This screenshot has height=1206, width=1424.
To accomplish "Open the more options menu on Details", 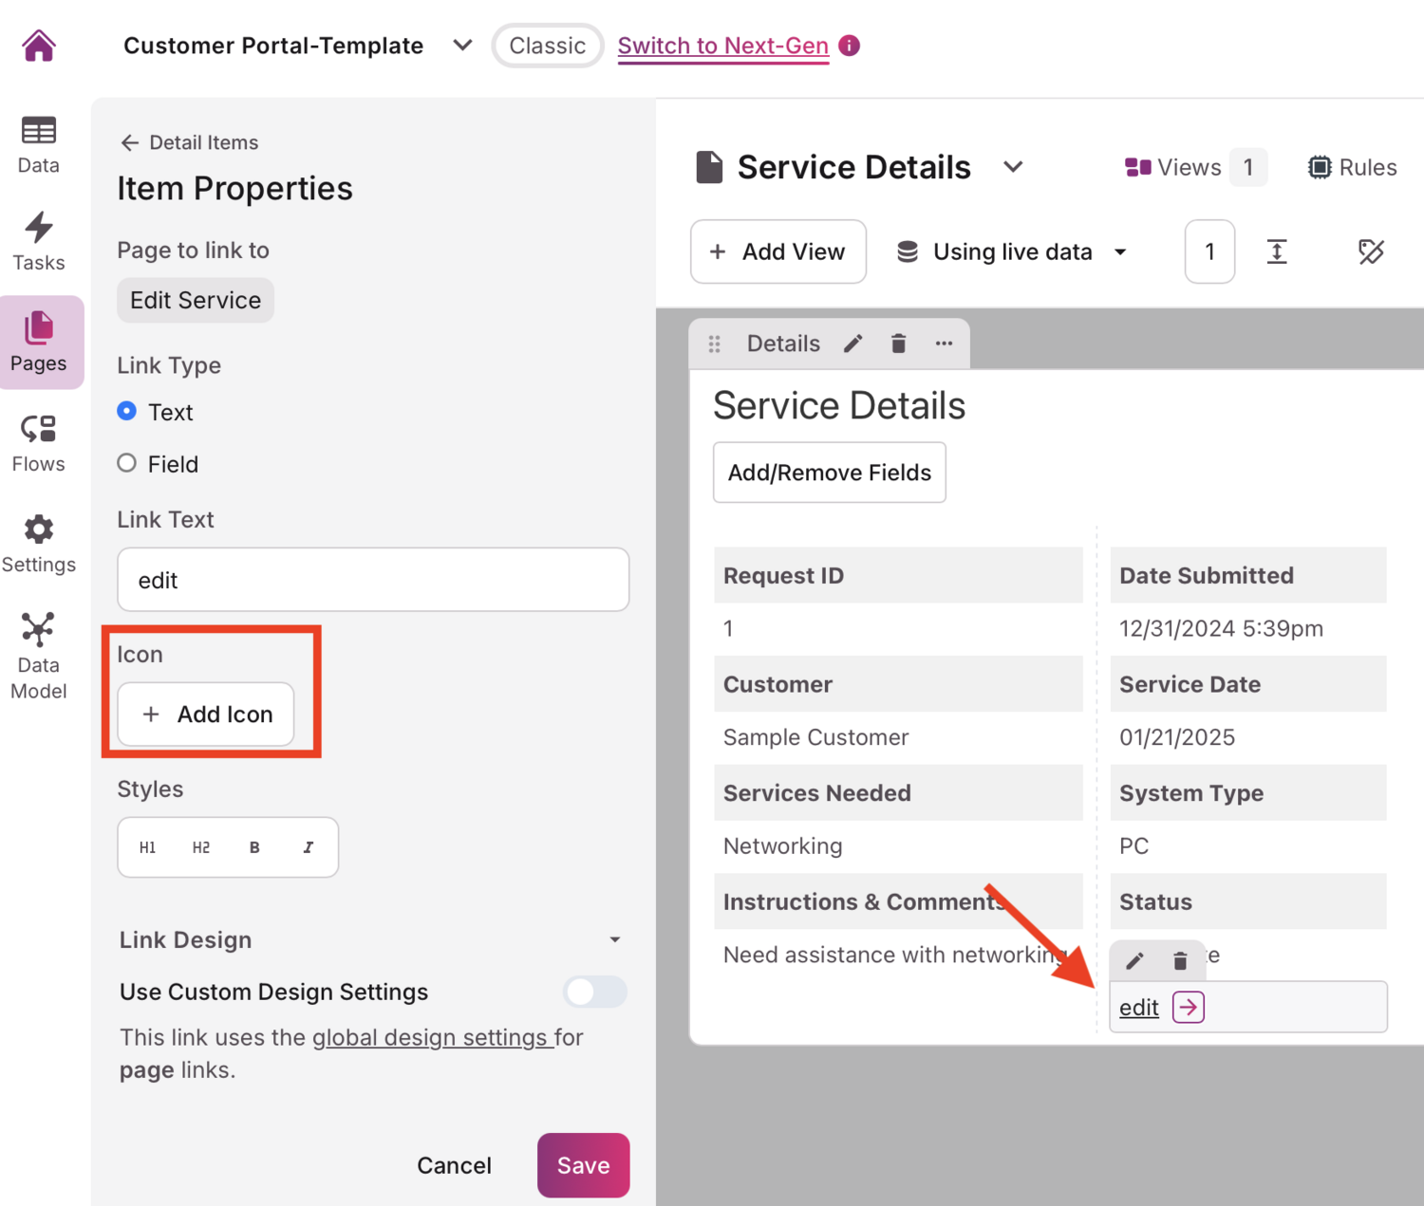I will (944, 343).
